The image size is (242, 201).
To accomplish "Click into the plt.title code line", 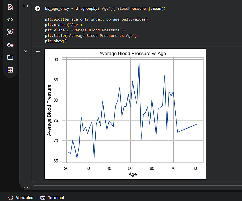I will [91, 36].
